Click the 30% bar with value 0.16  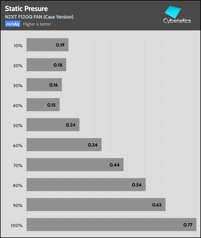[x=44, y=85]
